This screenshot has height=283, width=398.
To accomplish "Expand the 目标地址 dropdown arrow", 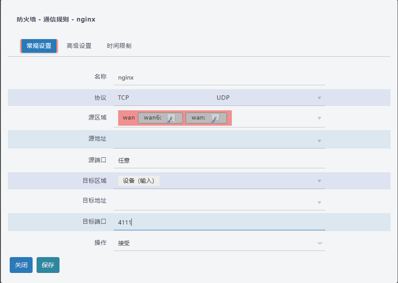I will click(319, 203).
